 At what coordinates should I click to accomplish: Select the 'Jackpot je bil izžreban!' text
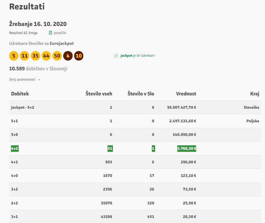click(138, 56)
